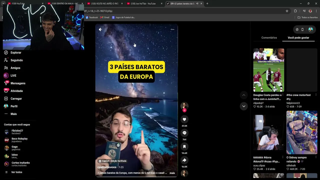The image size is (320, 180).
Task: Open the clipsdojr7 author link
Action: (258, 103)
